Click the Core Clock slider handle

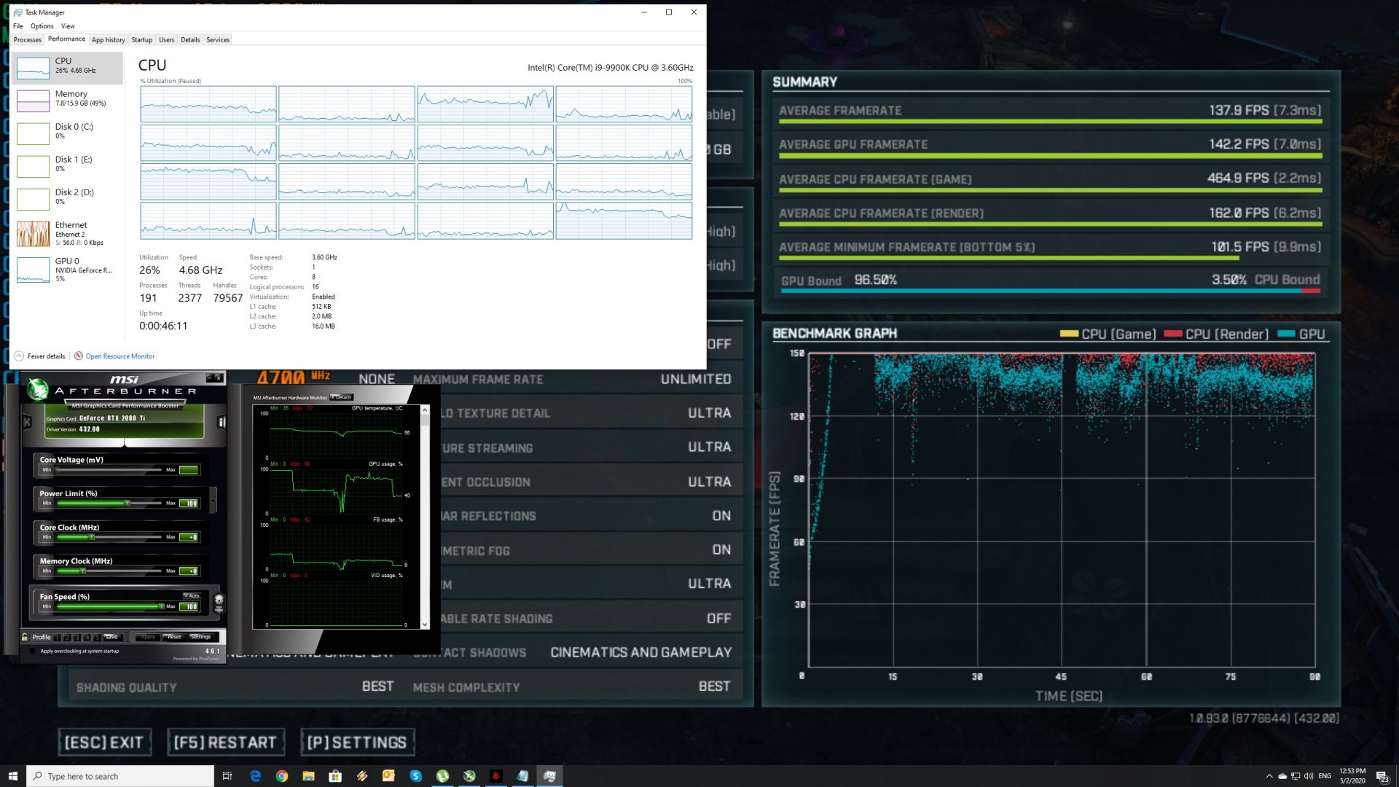tap(92, 537)
